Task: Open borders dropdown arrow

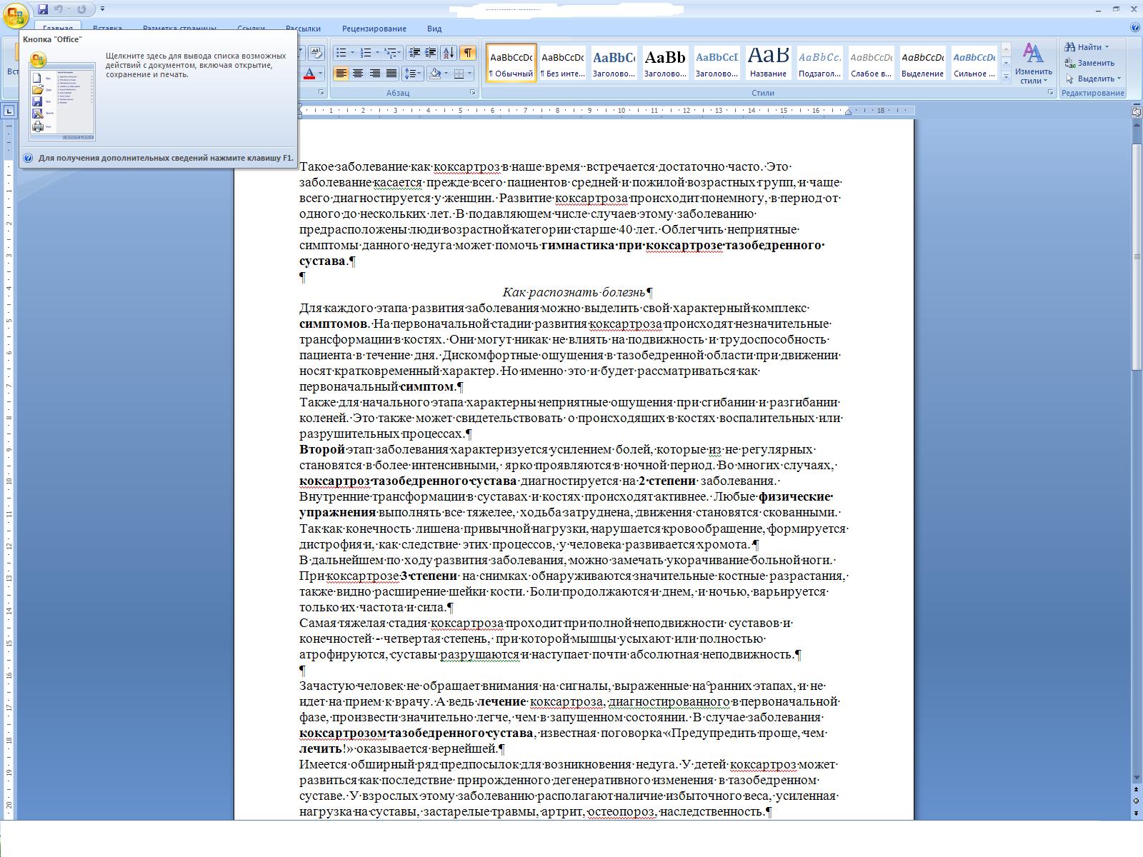Action: click(x=471, y=73)
